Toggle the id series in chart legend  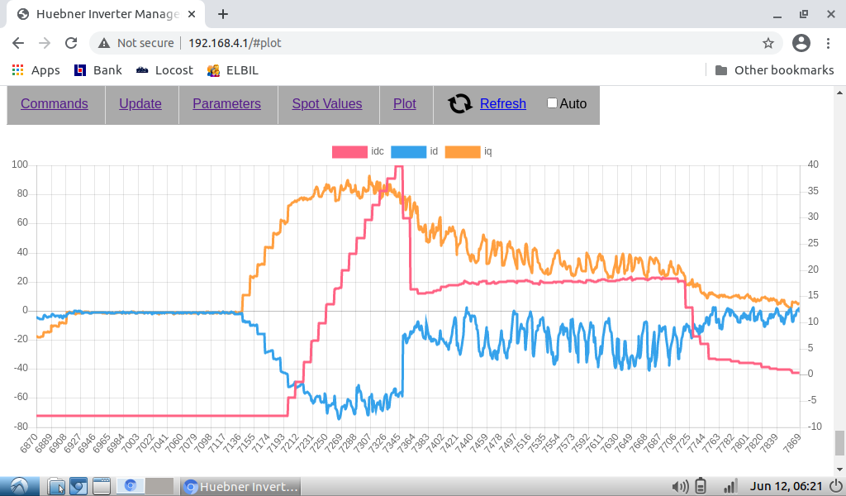pyautogui.click(x=406, y=151)
